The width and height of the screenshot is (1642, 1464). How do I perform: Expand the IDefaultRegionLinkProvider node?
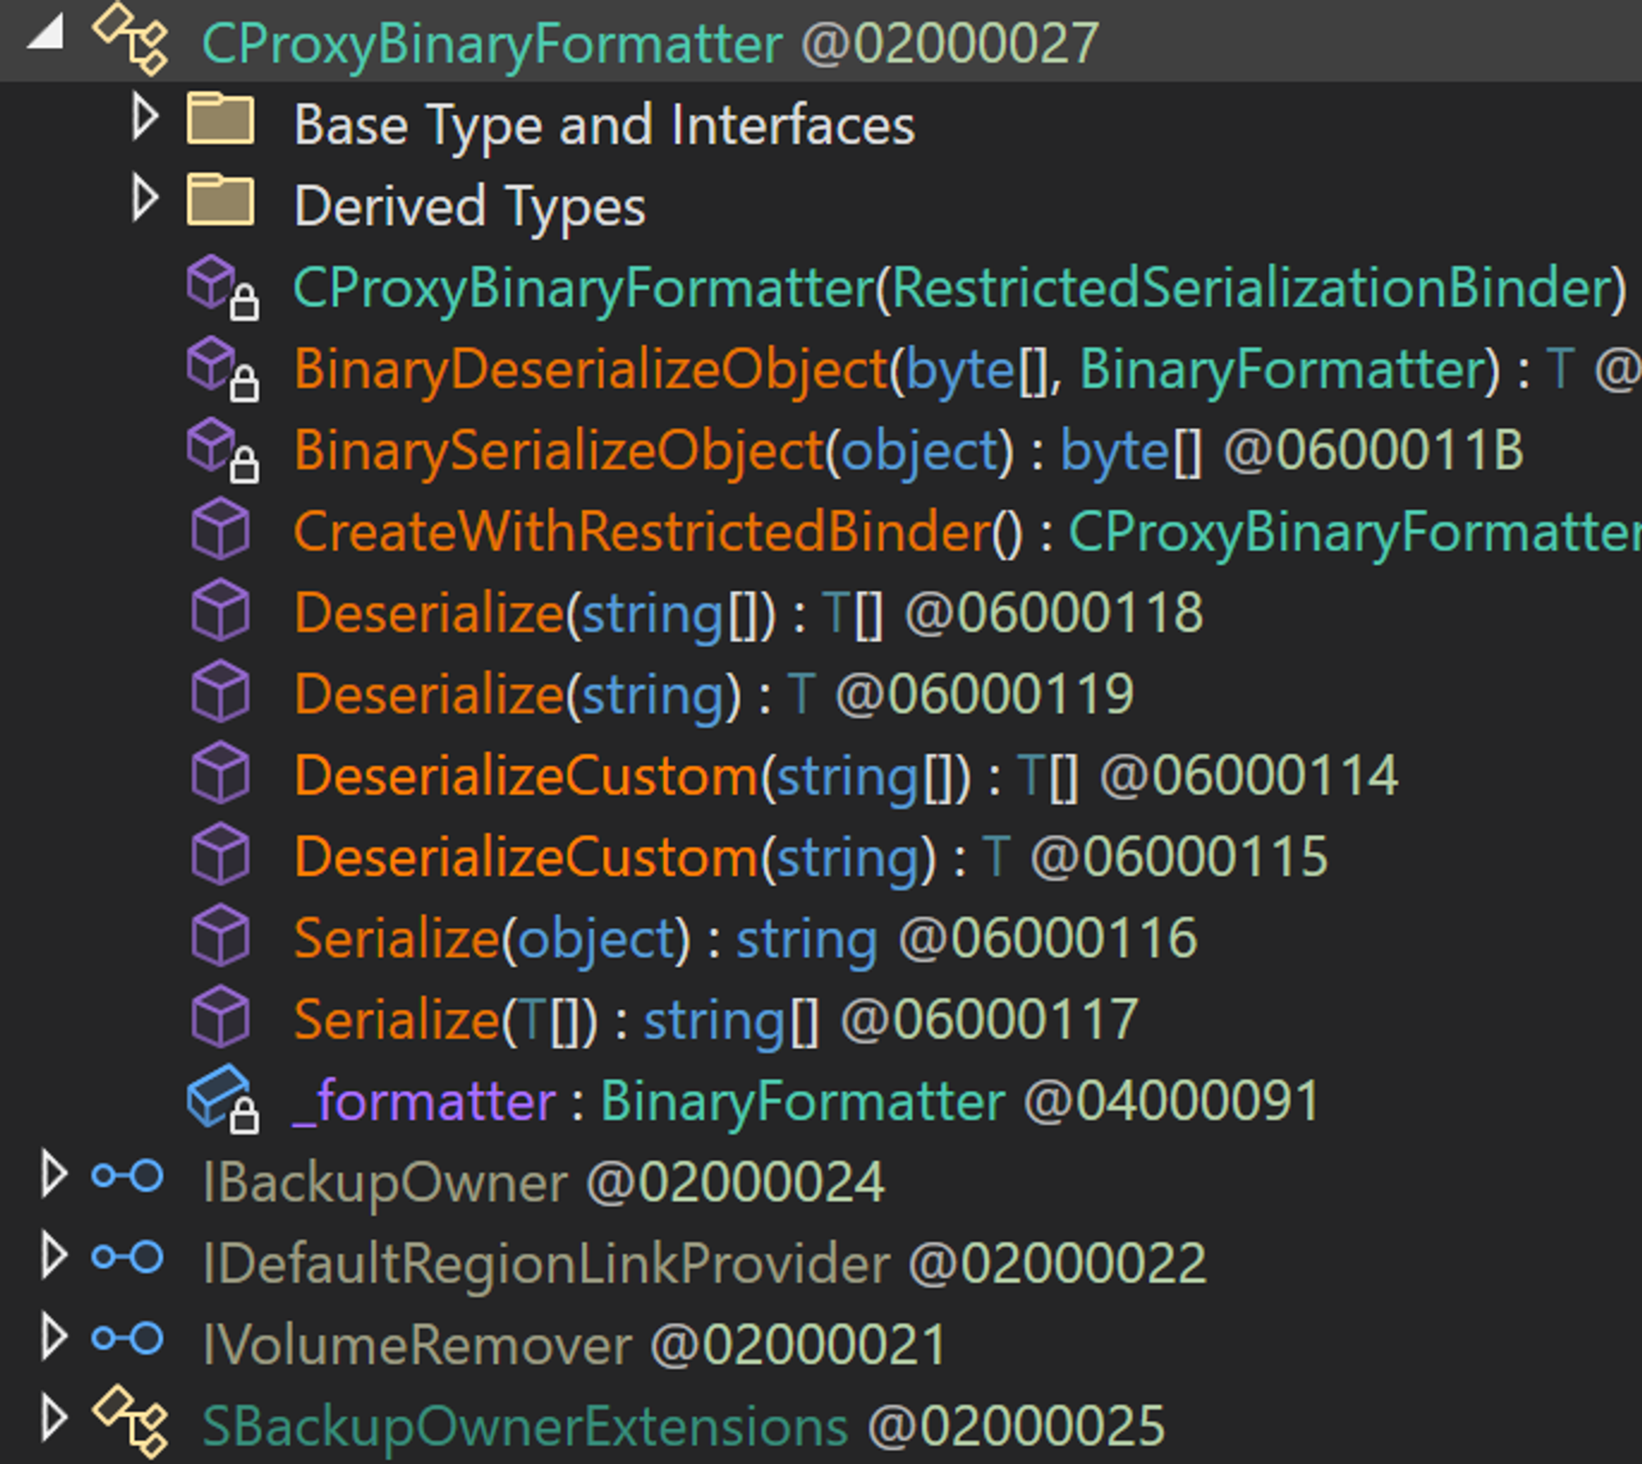[x=54, y=1256]
